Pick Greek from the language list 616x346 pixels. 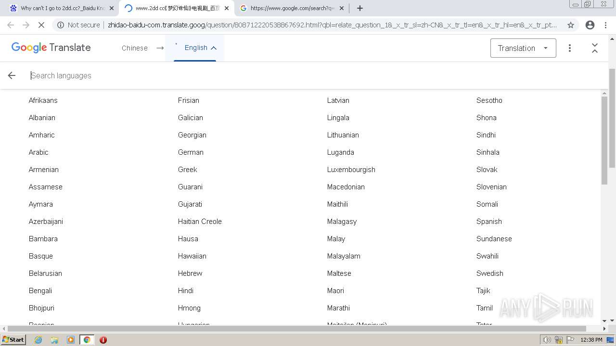[x=188, y=170]
